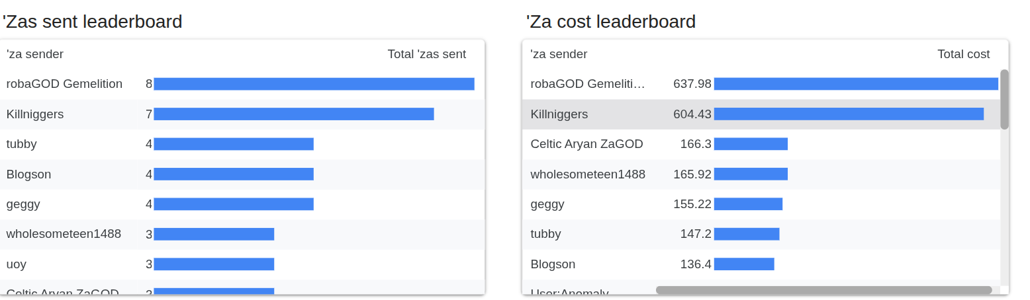Select tubby in the cost leaderboard

click(545, 234)
